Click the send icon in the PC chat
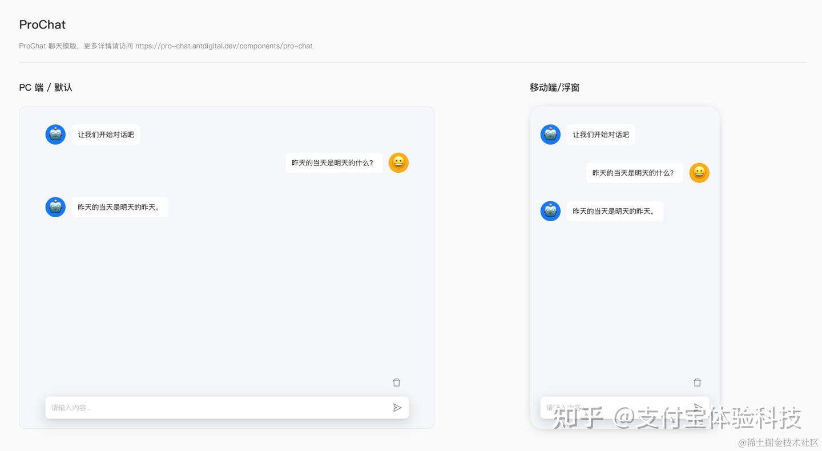Image resolution: width=822 pixels, height=451 pixels. pos(398,407)
